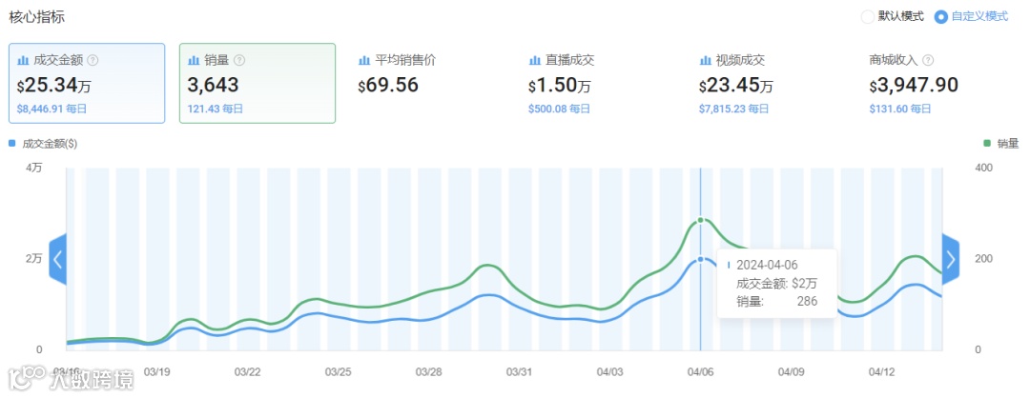
Task: Select the 默认模式 radio option
Action: coord(867,16)
